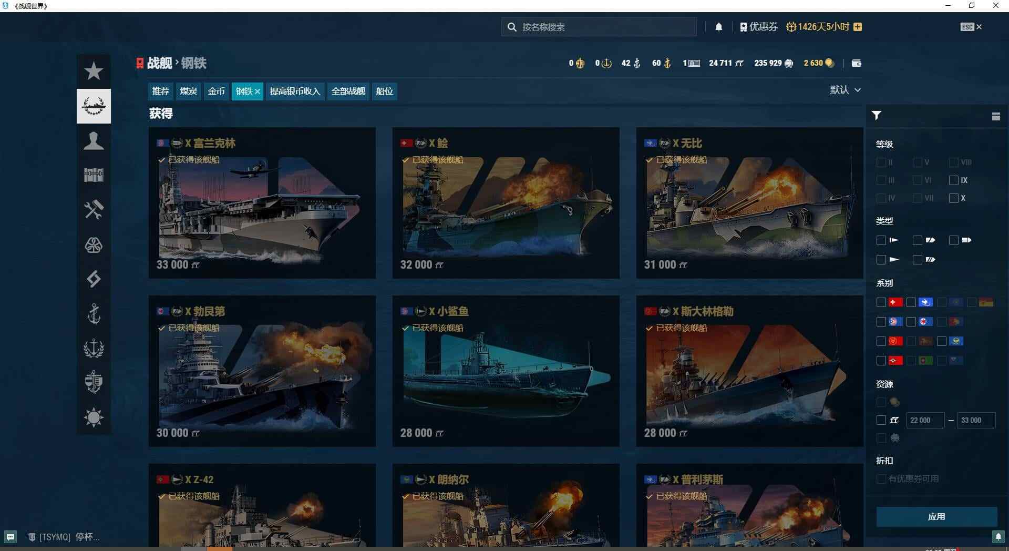Image resolution: width=1009 pixels, height=551 pixels.
Task: Switch to the 全部战舰 tab
Action: (347, 91)
